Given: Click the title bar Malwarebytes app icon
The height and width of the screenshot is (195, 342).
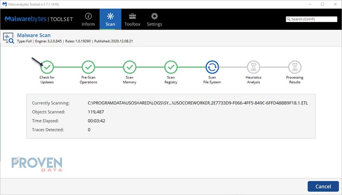Looking at the screenshot, I should click(4, 4).
